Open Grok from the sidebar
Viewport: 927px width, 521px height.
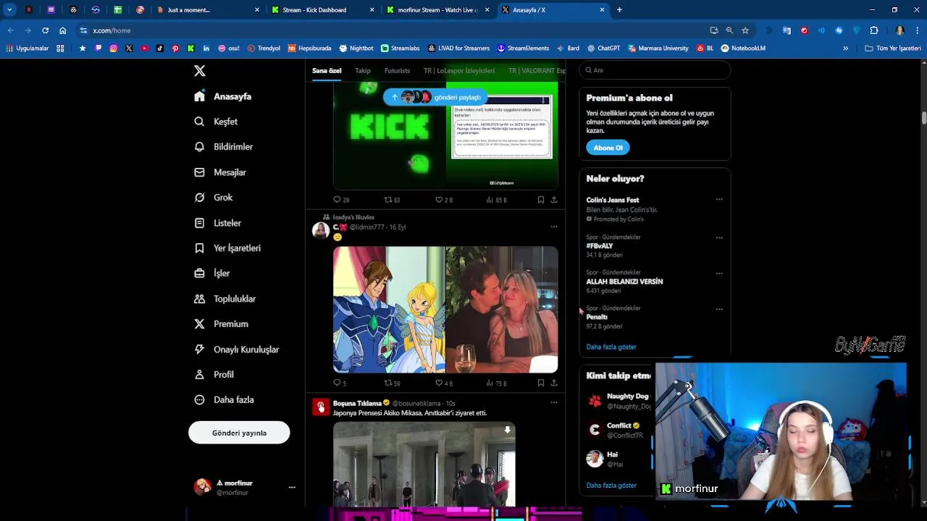(x=214, y=198)
